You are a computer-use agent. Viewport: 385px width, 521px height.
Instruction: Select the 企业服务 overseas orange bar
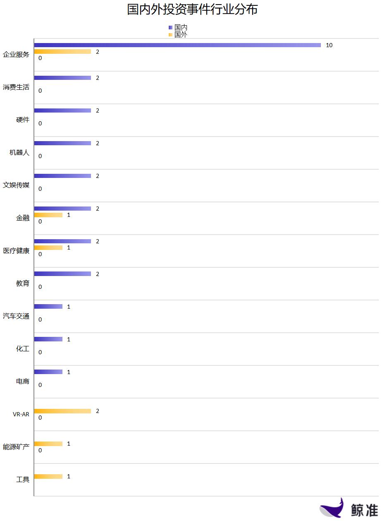tap(62, 52)
